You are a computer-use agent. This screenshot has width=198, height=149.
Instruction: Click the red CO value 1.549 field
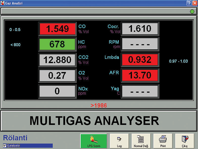pos(57,29)
